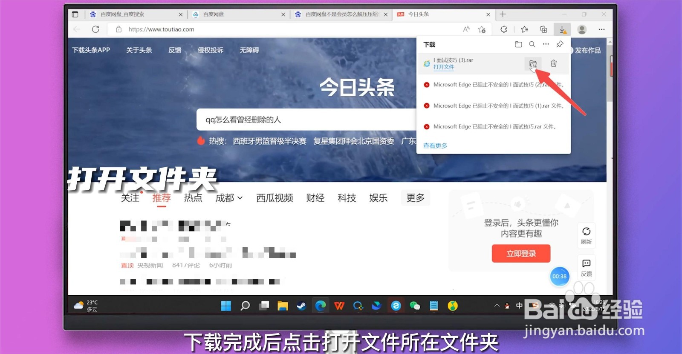The height and width of the screenshot is (354, 682).
Task: Click 无障碍 link
Action: pos(249,50)
